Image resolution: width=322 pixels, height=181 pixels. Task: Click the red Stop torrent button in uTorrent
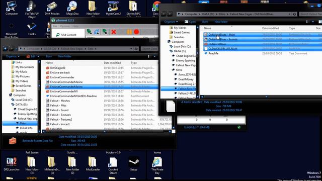(x=136, y=32)
